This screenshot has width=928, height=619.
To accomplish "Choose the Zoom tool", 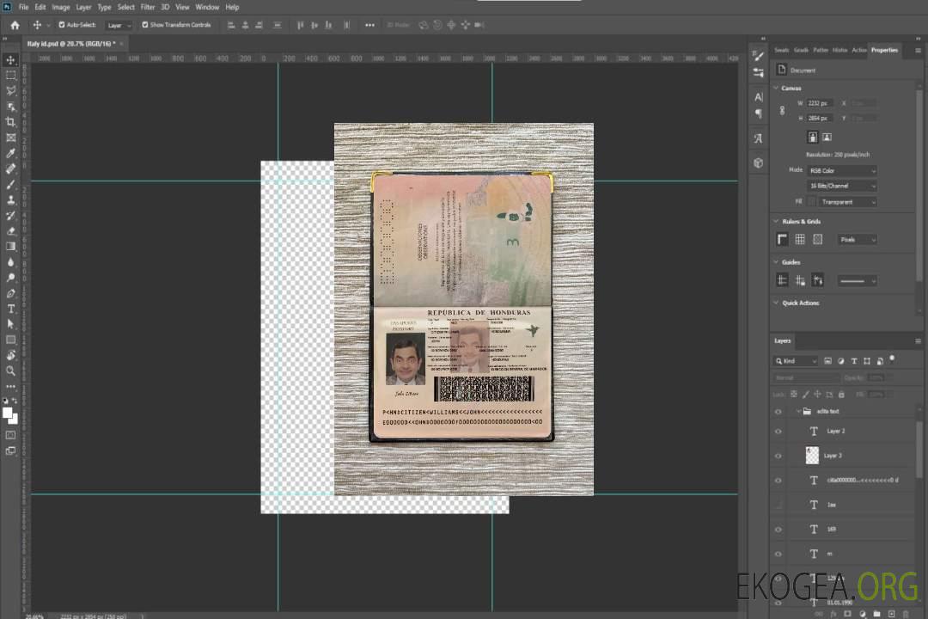I will (11, 371).
